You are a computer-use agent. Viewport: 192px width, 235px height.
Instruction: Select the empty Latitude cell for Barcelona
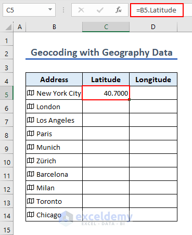106,174
